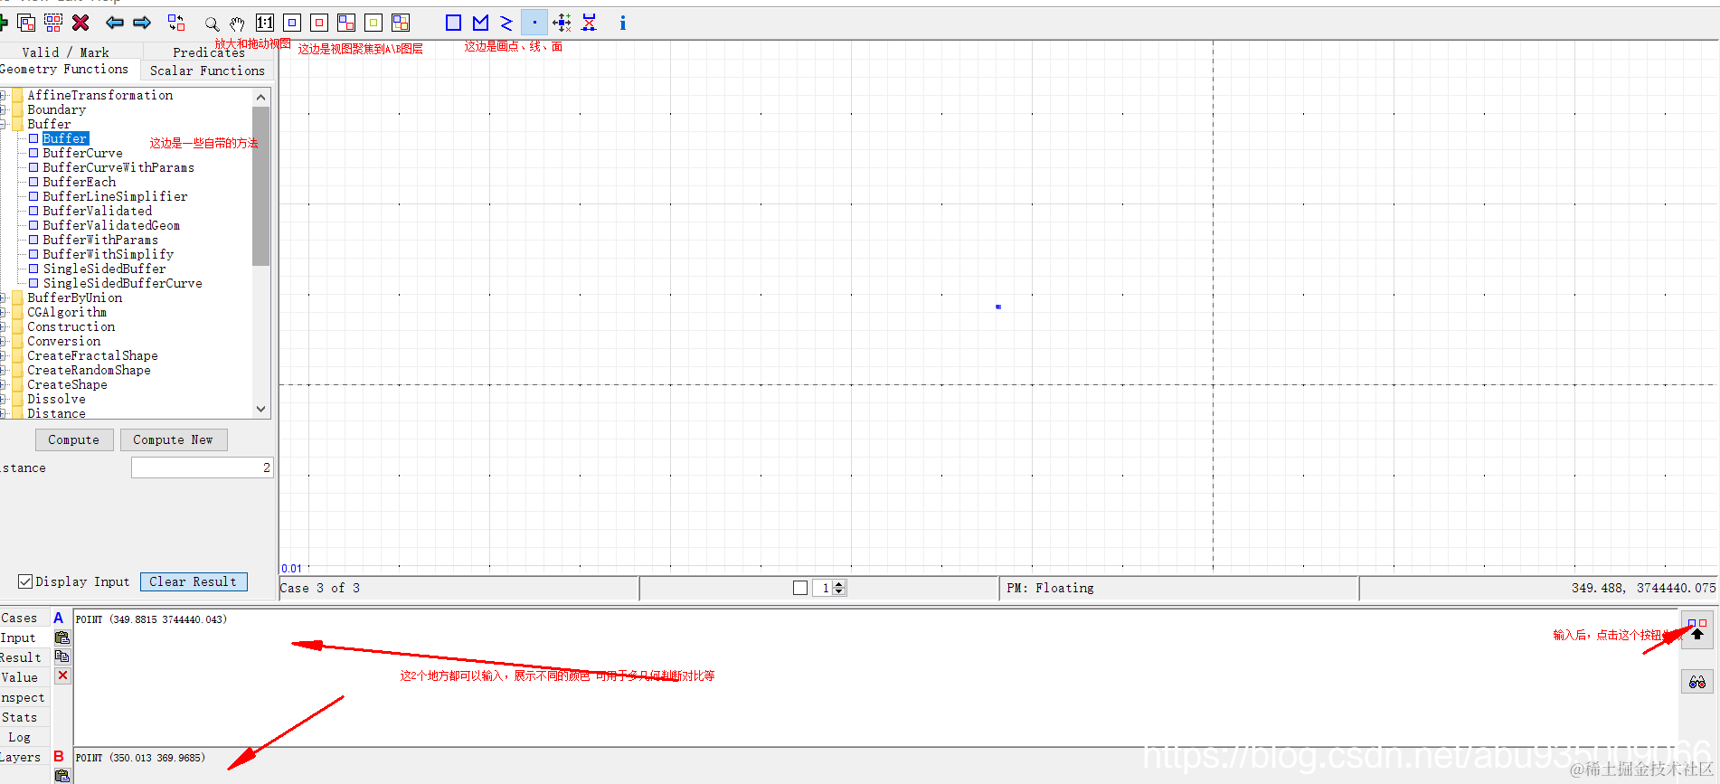1720x784 pixels.
Task: Clear geometry A with small red X
Action: coord(62,675)
